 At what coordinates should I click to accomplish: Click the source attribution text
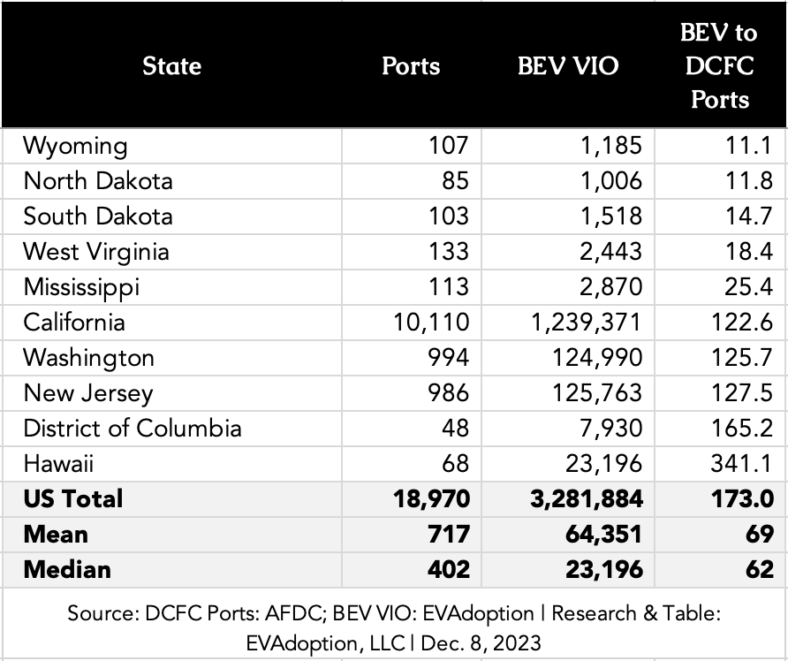coord(394,627)
